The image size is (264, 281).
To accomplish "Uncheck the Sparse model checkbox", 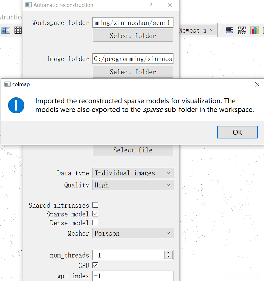I will coord(95,214).
